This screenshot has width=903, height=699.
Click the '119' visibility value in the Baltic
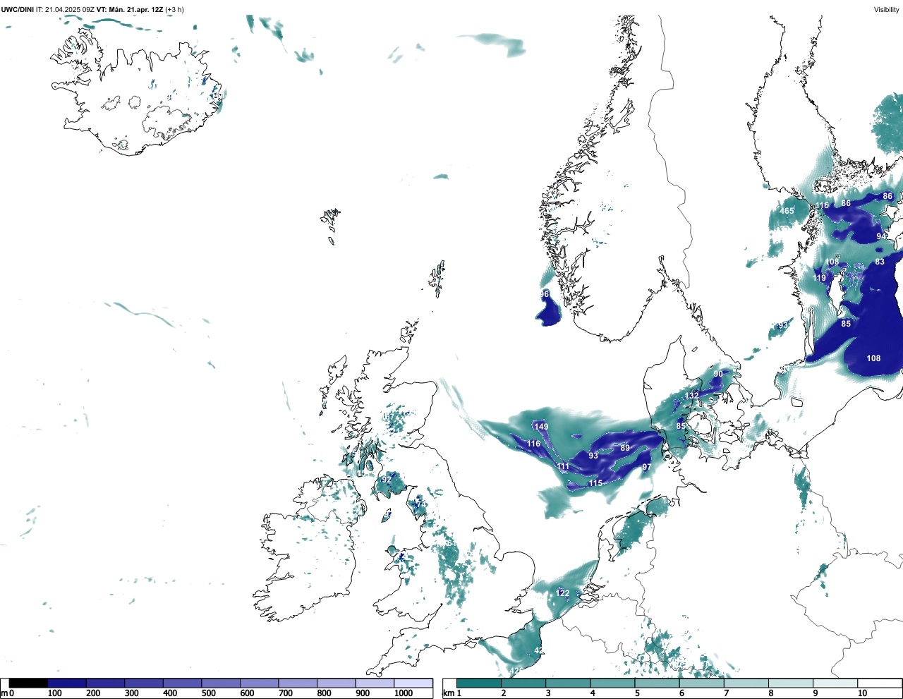[x=819, y=278]
